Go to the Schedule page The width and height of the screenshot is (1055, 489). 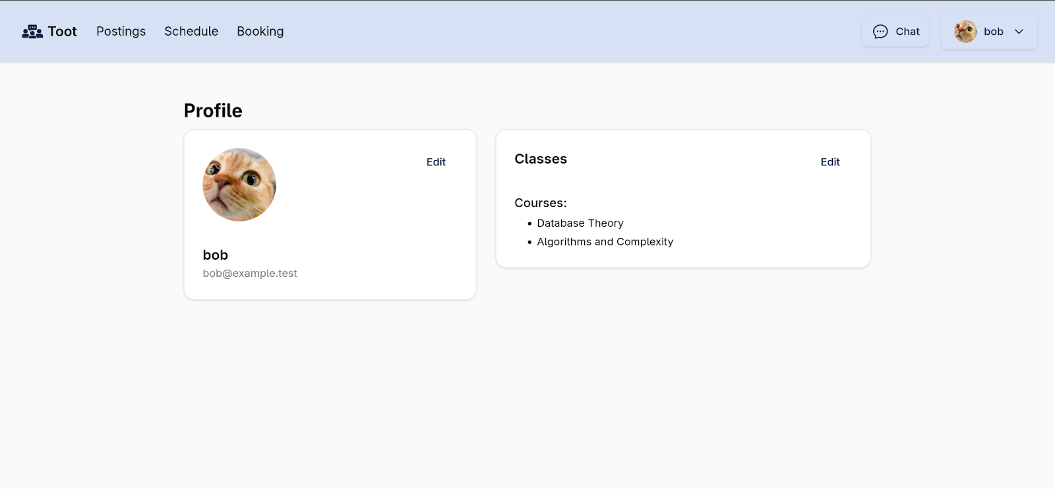[191, 32]
